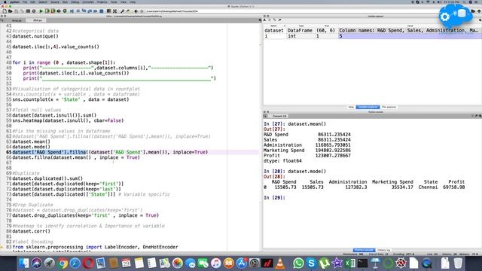Viewport: 482px width, 271px height.
Task: Continue debug execution toolbar icon
Action: 96,11
